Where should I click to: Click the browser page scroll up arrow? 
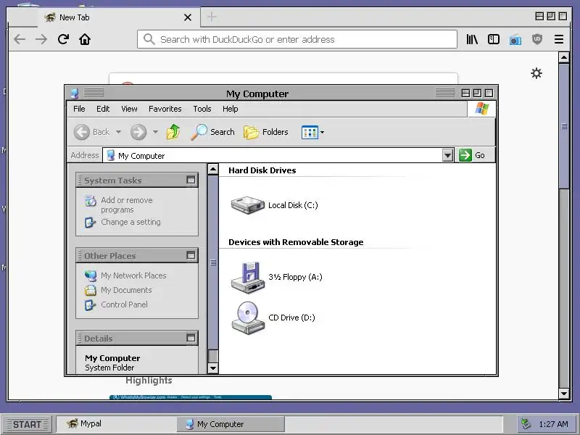pyautogui.click(x=564, y=57)
